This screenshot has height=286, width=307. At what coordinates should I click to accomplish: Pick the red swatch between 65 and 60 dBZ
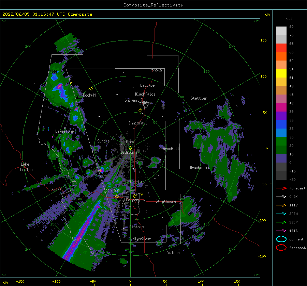(281, 48)
